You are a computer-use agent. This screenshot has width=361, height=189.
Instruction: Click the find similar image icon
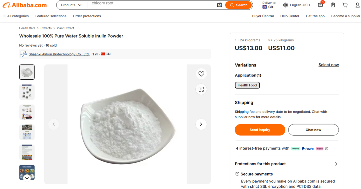[x=201, y=89]
